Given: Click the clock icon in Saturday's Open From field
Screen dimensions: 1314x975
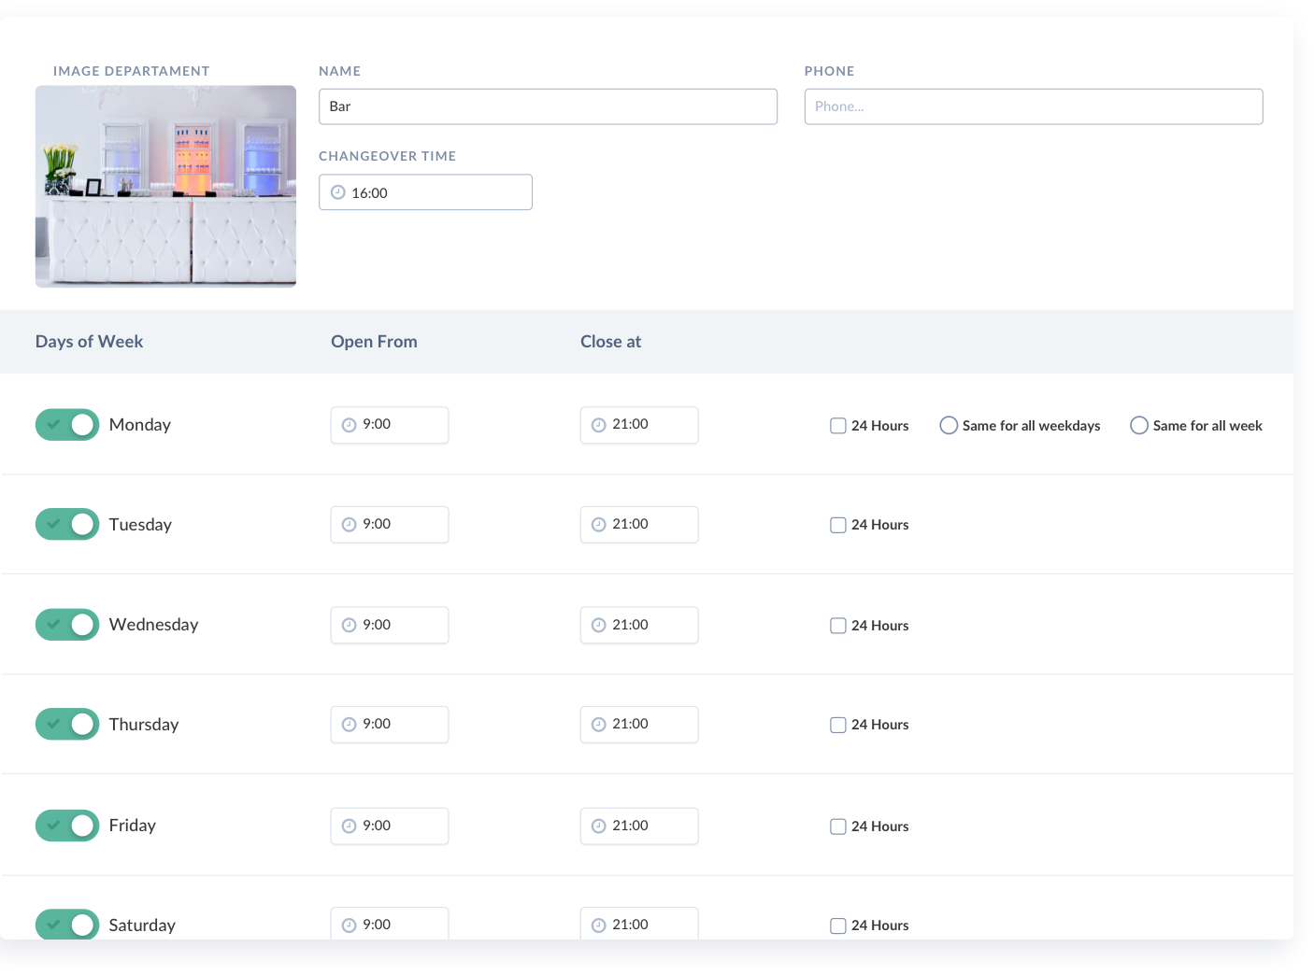Looking at the screenshot, I should coord(349,926).
